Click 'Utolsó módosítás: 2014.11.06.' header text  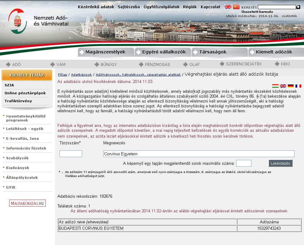tap(252, 16)
